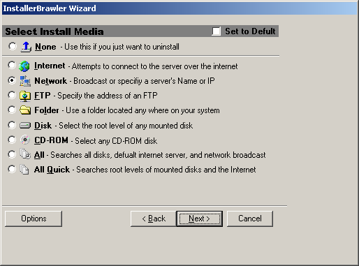Click 'Use this if you just want to uninstall'
The width and height of the screenshot is (359, 266).
[122, 47]
